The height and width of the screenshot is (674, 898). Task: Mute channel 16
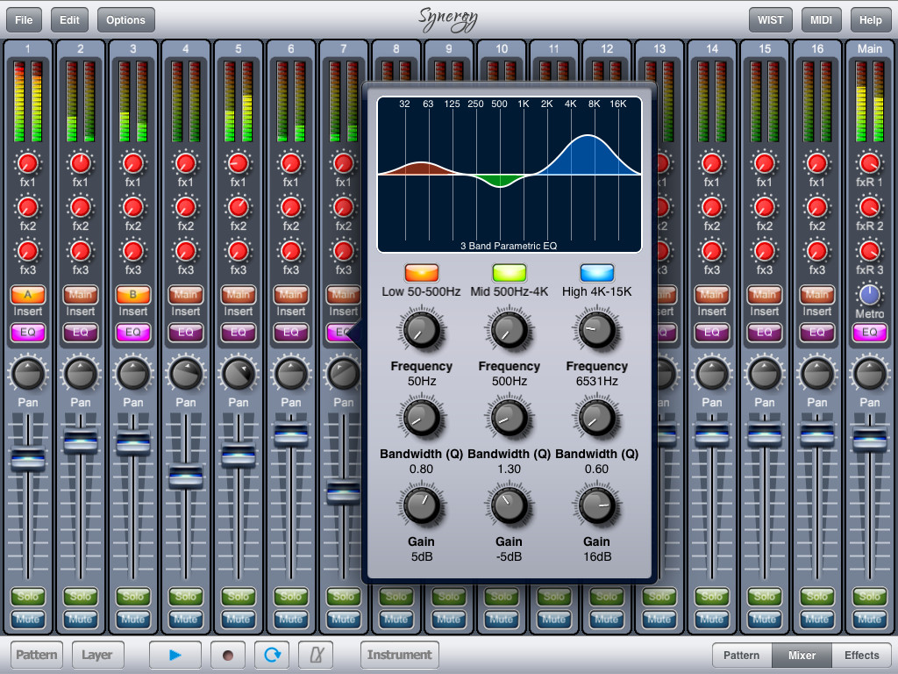(816, 620)
